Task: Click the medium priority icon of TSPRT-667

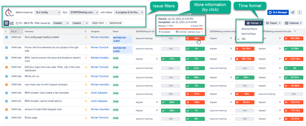Action: (x=86, y=37)
